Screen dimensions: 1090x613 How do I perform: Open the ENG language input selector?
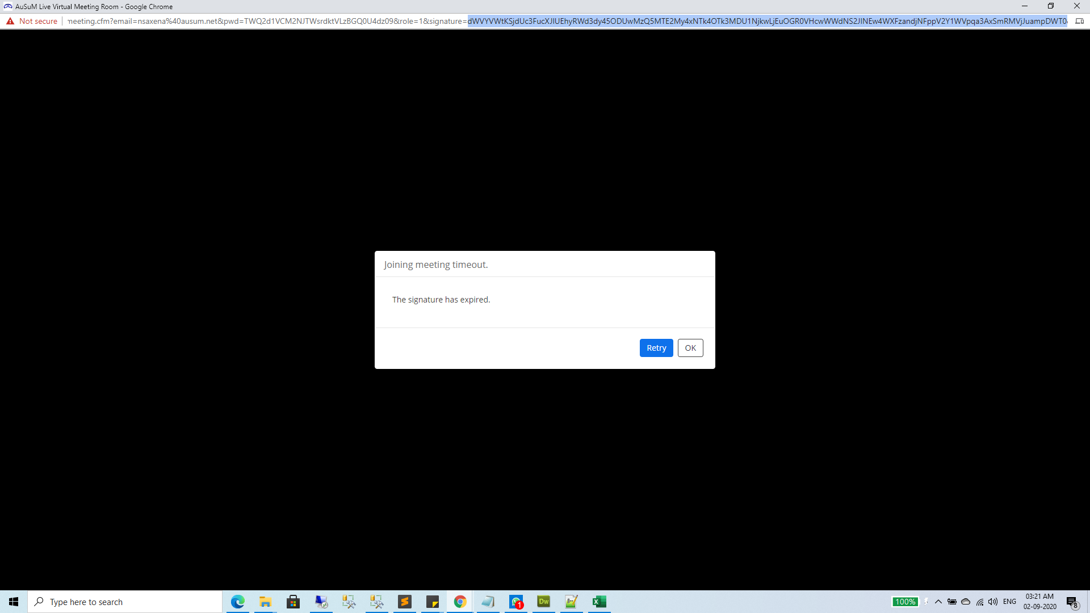1009,602
